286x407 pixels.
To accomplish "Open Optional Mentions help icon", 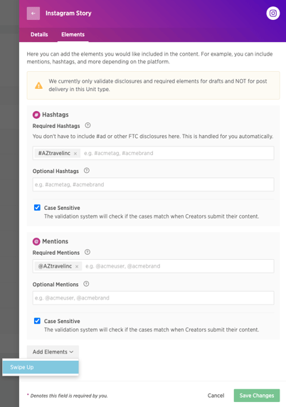I will pos(86,284).
